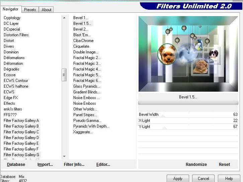Choose the Fractal Magic 6... filter
This screenshot has width=243, height=182.
87,81
